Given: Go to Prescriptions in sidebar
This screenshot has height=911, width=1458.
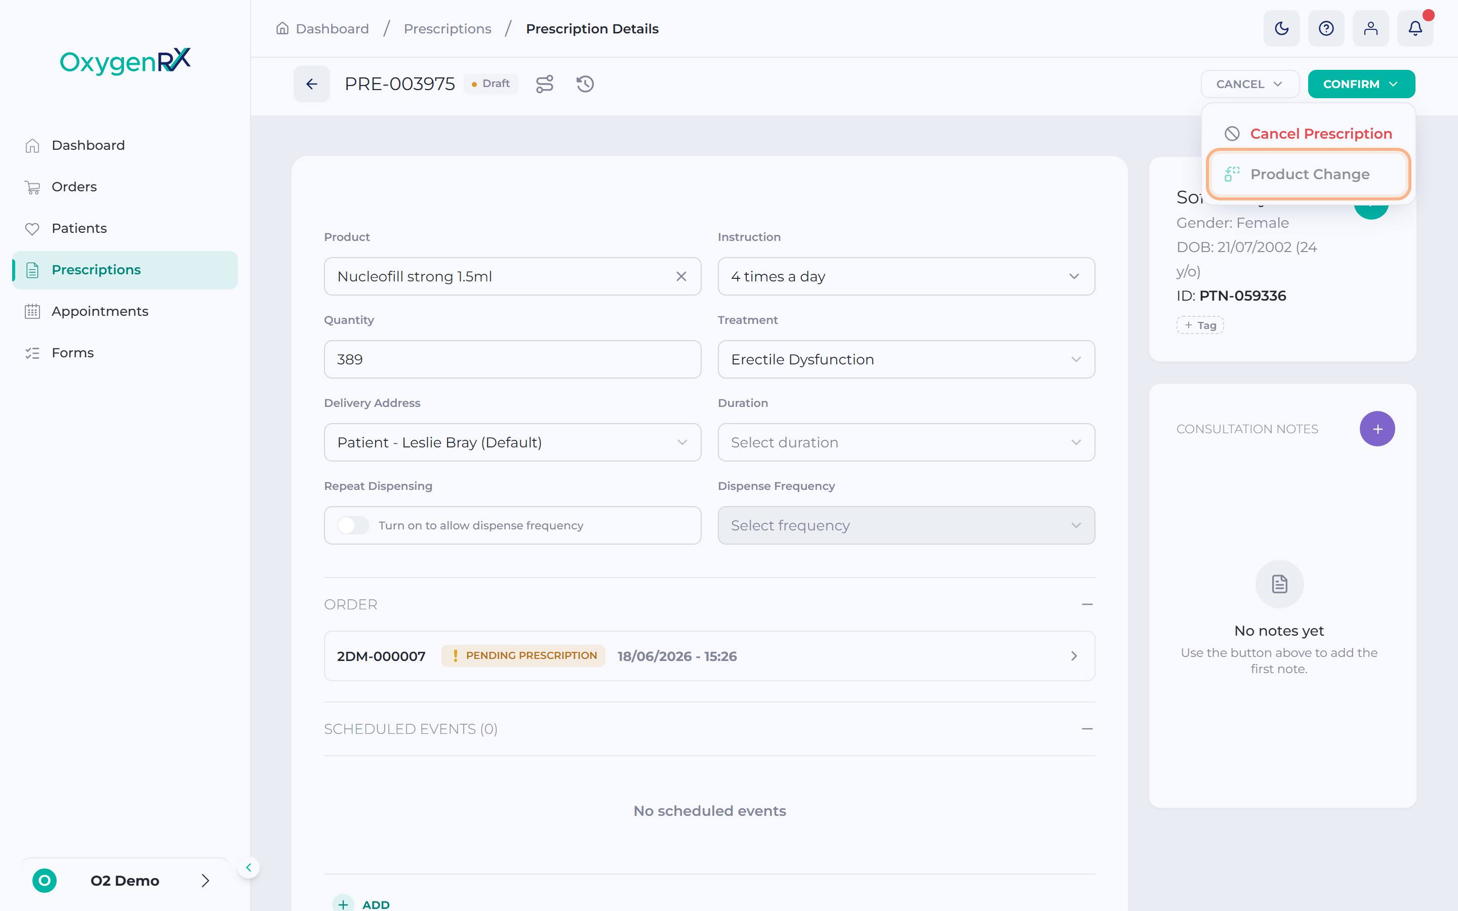Looking at the screenshot, I should click(126, 270).
